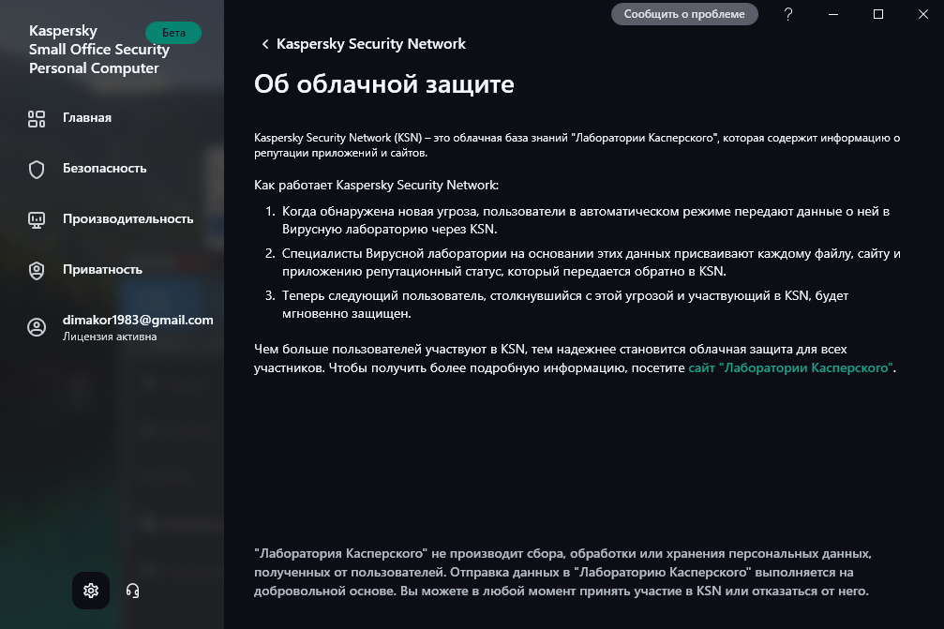Open support via the headset icon
The height and width of the screenshot is (629, 944).
tap(132, 591)
